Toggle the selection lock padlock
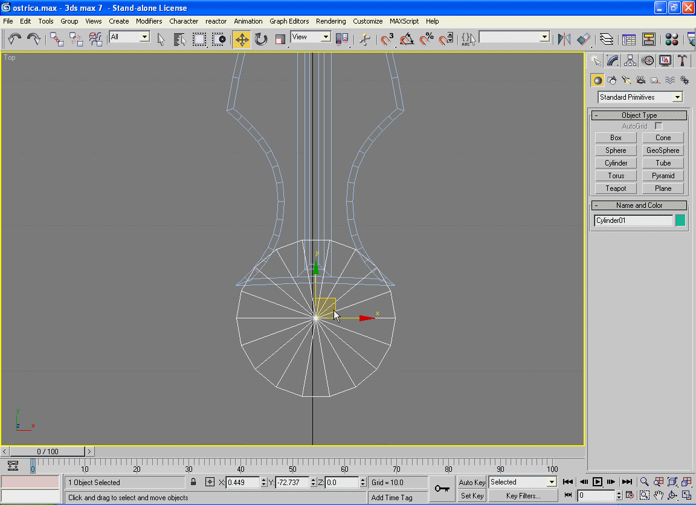 point(193,482)
